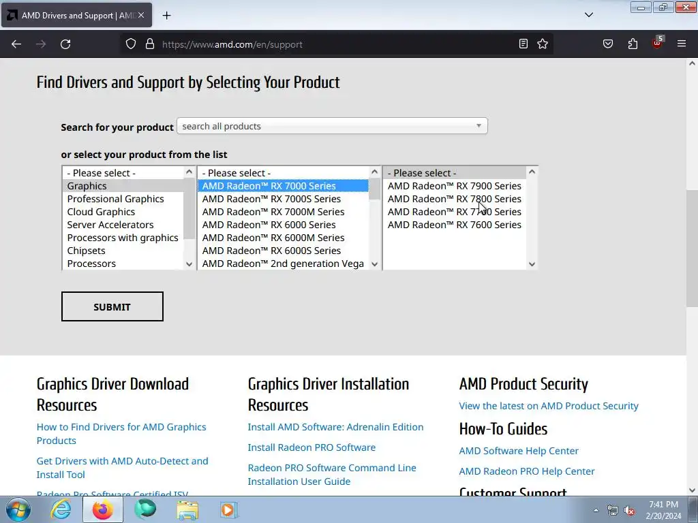Click the network tray icon

613,510
